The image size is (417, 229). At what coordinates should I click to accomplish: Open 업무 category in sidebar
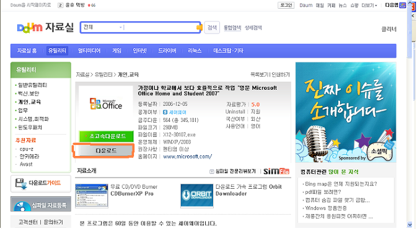point(22,111)
